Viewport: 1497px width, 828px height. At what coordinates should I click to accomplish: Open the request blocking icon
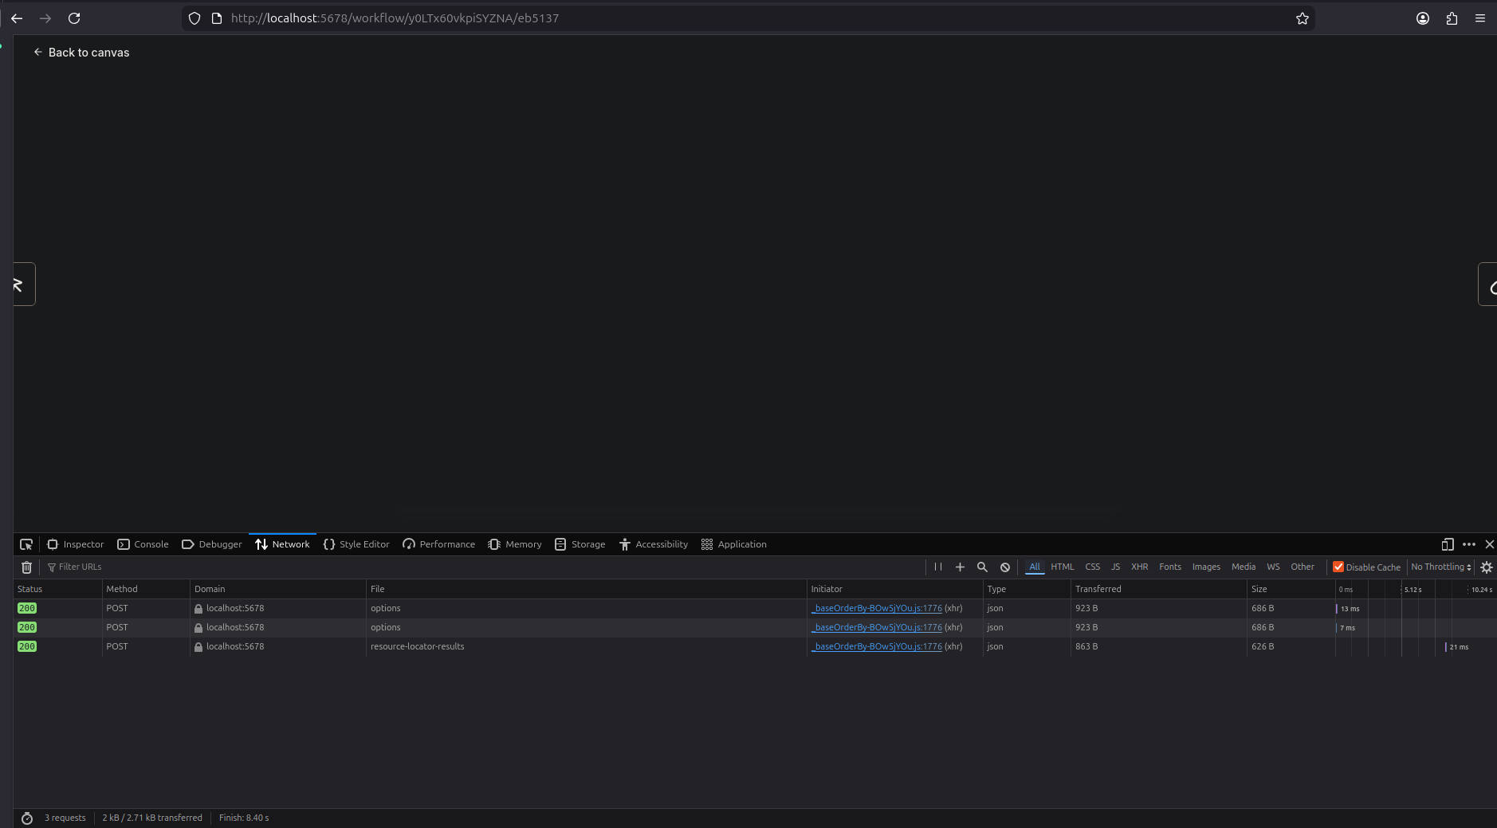tap(1005, 567)
